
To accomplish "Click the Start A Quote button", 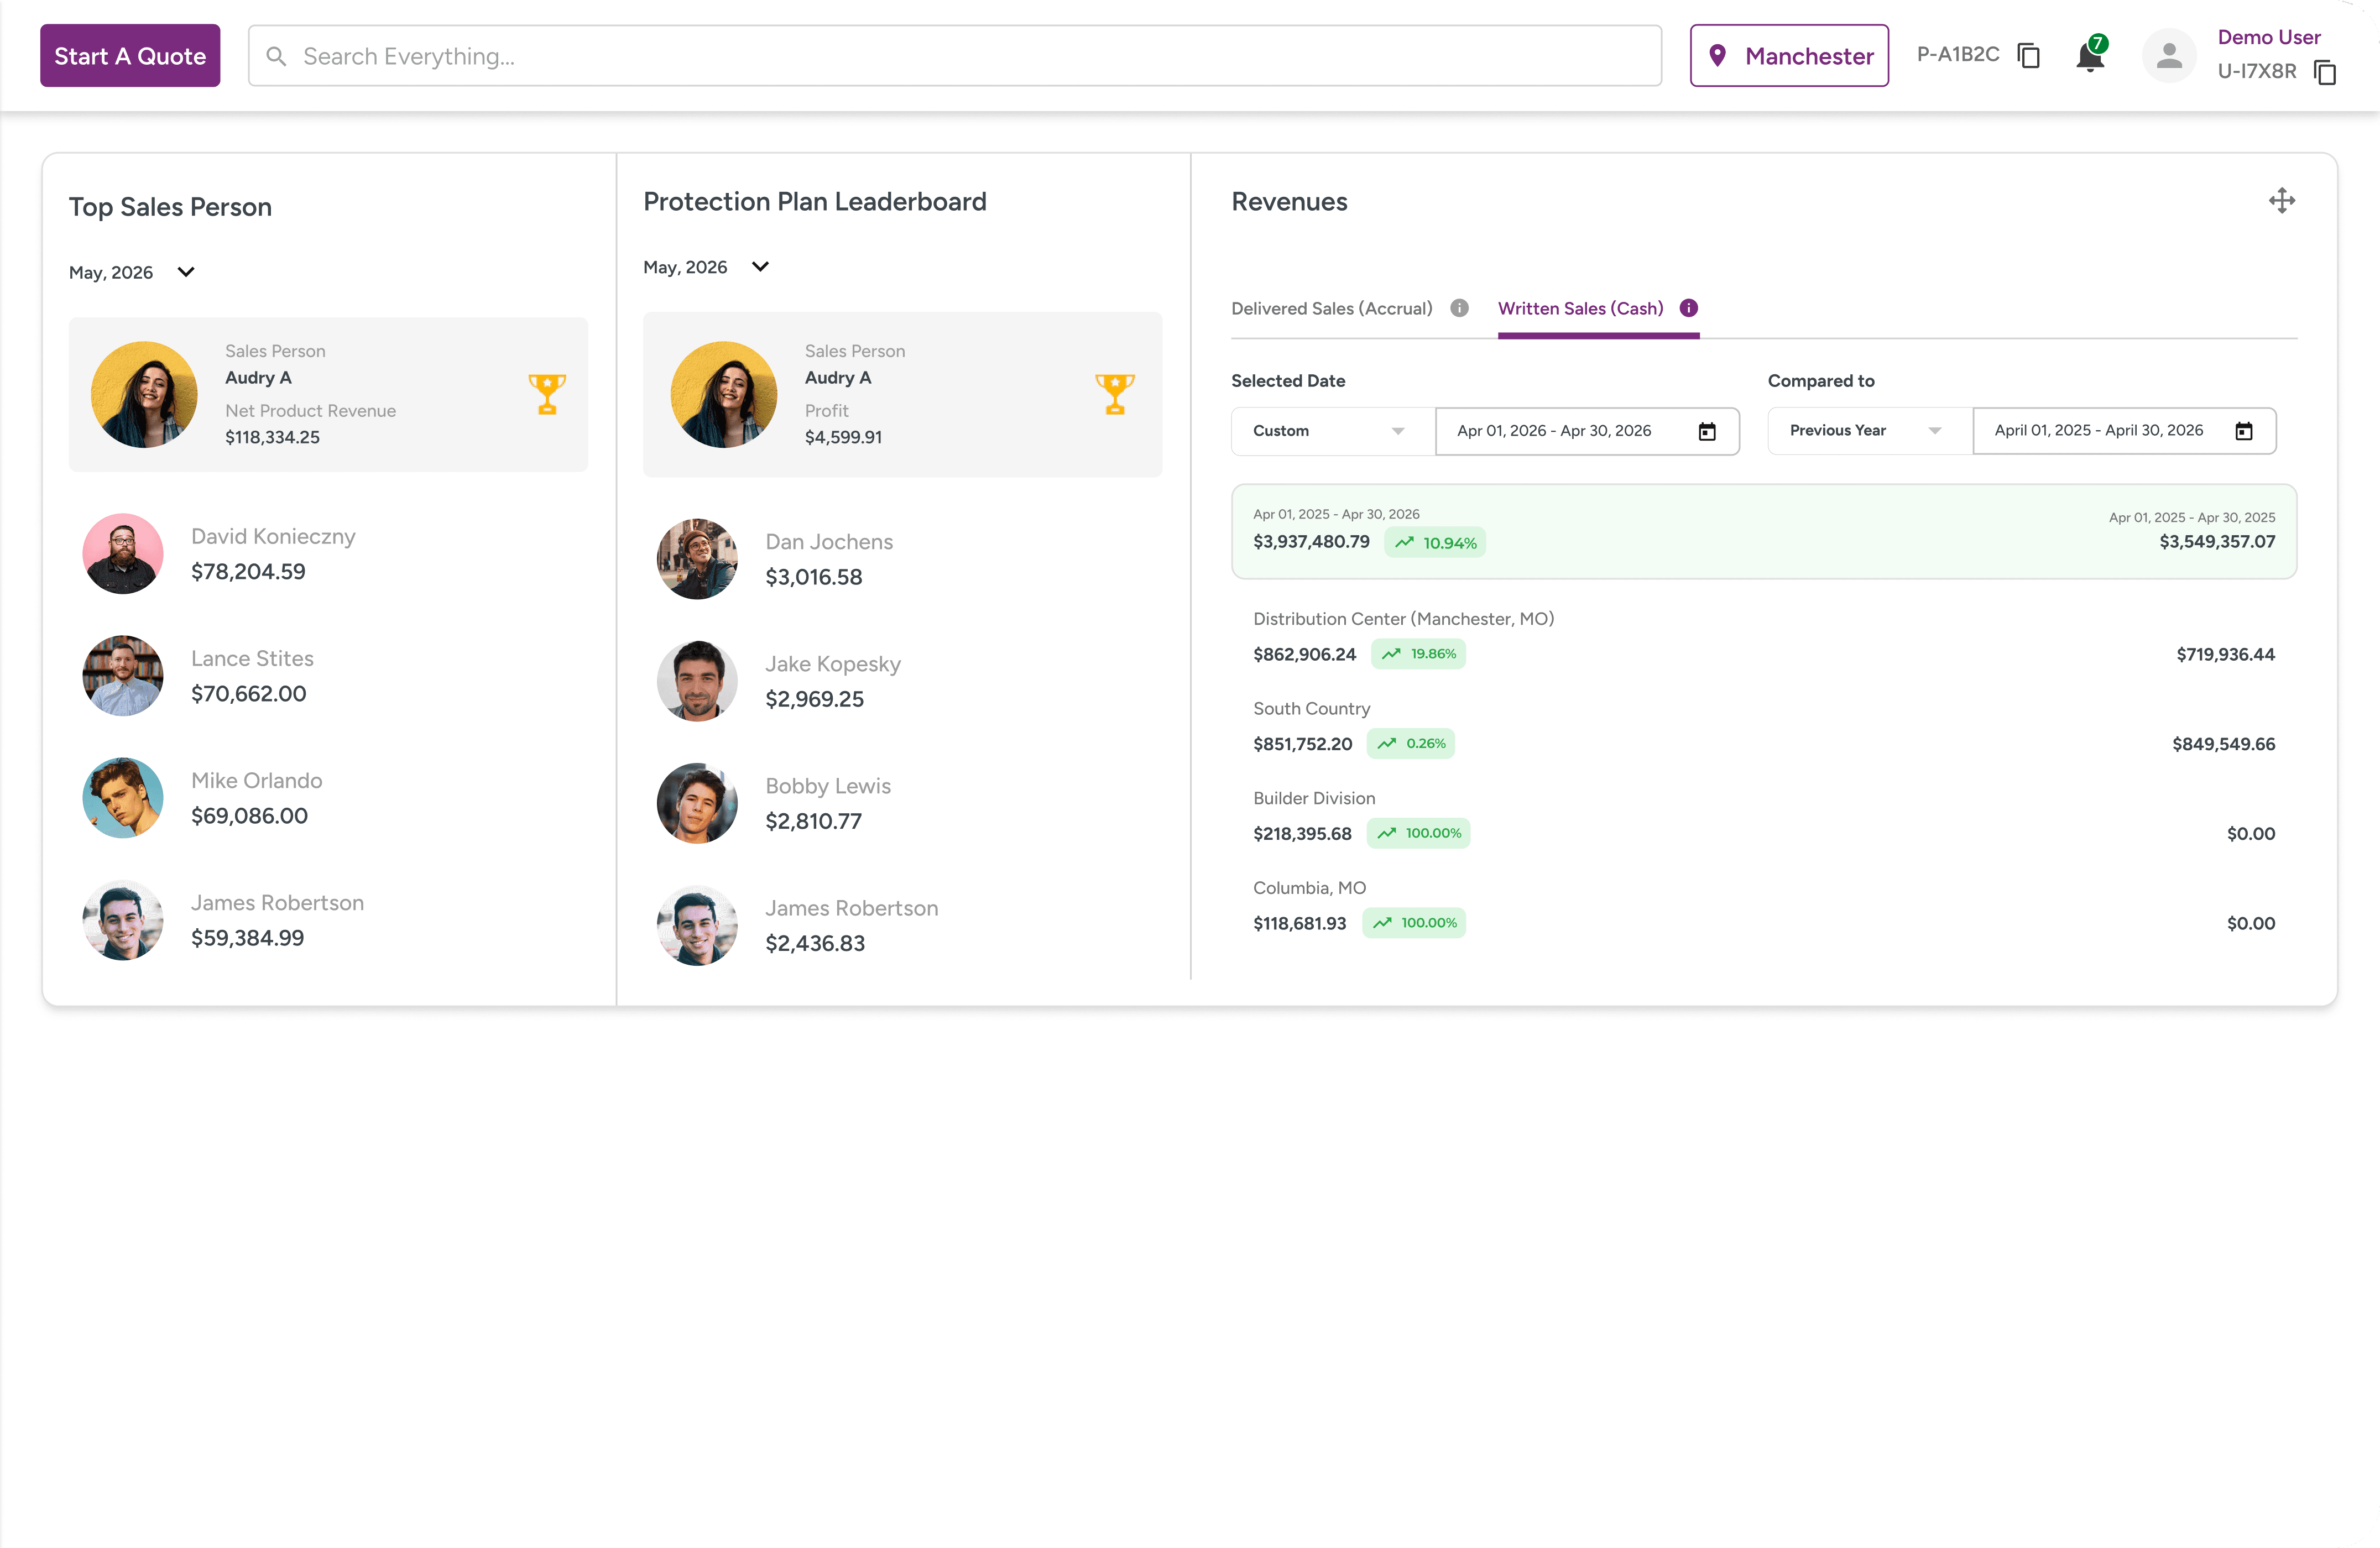I will [130, 56].
